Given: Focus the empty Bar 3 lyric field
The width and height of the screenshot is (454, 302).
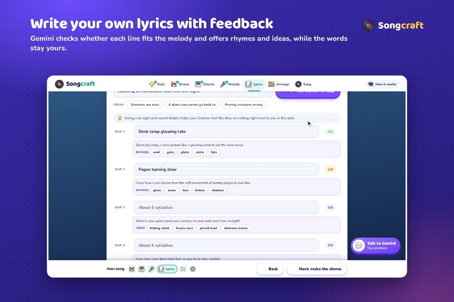Looking at the screenshot, I should coord(226,208).
